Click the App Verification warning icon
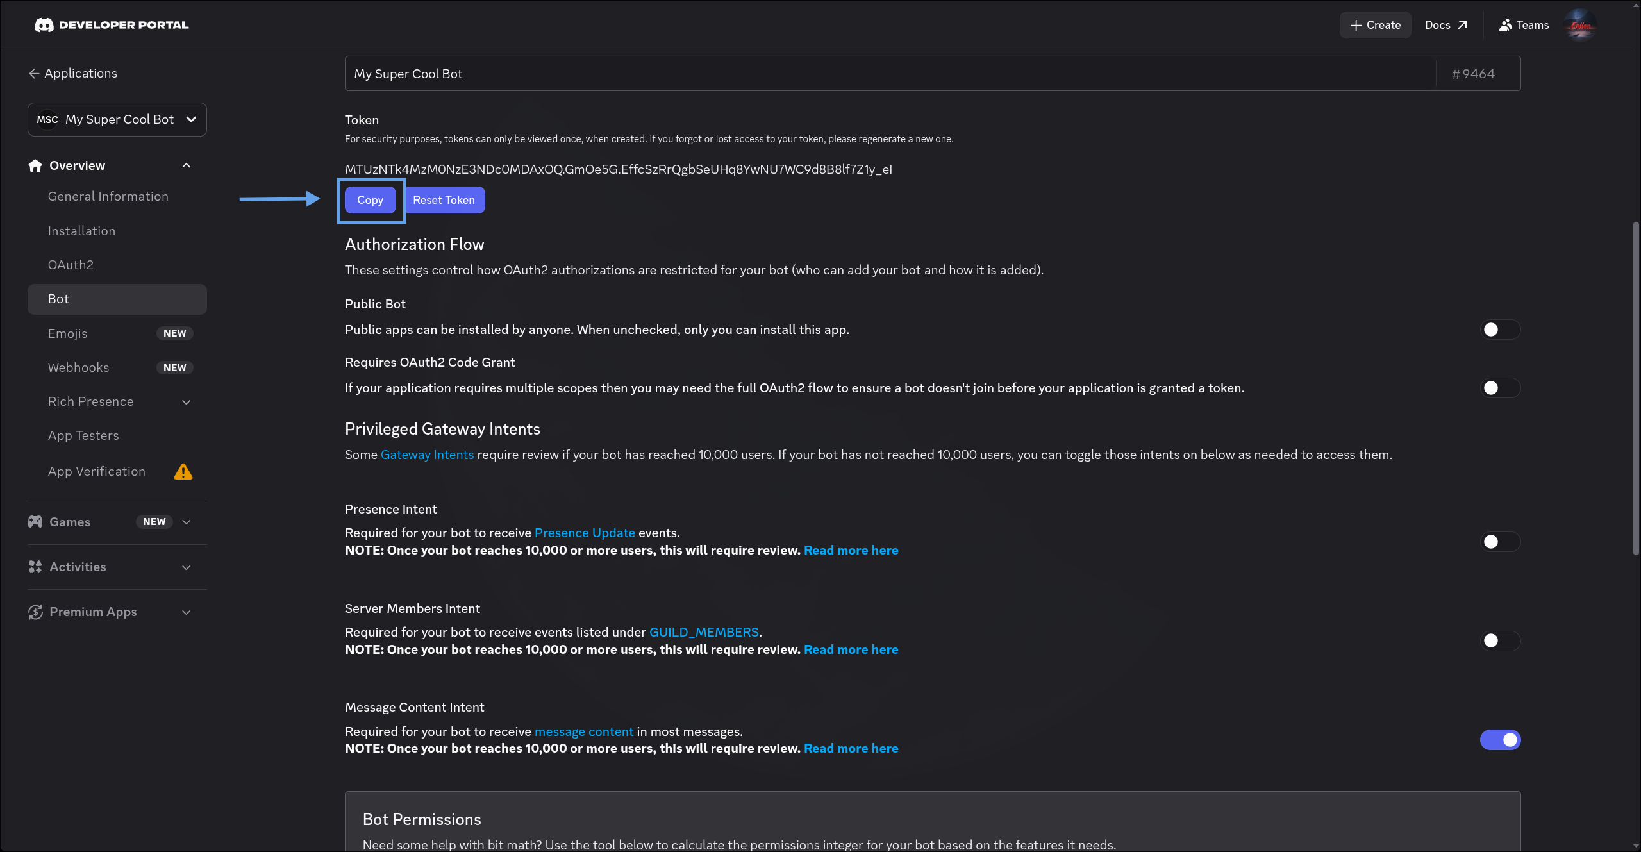Image resolution: width=1641 pixels, height=852 pixels. pos(183,472)
